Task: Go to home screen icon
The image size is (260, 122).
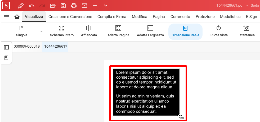Action: pyautogui.click(x=17, y=17)
